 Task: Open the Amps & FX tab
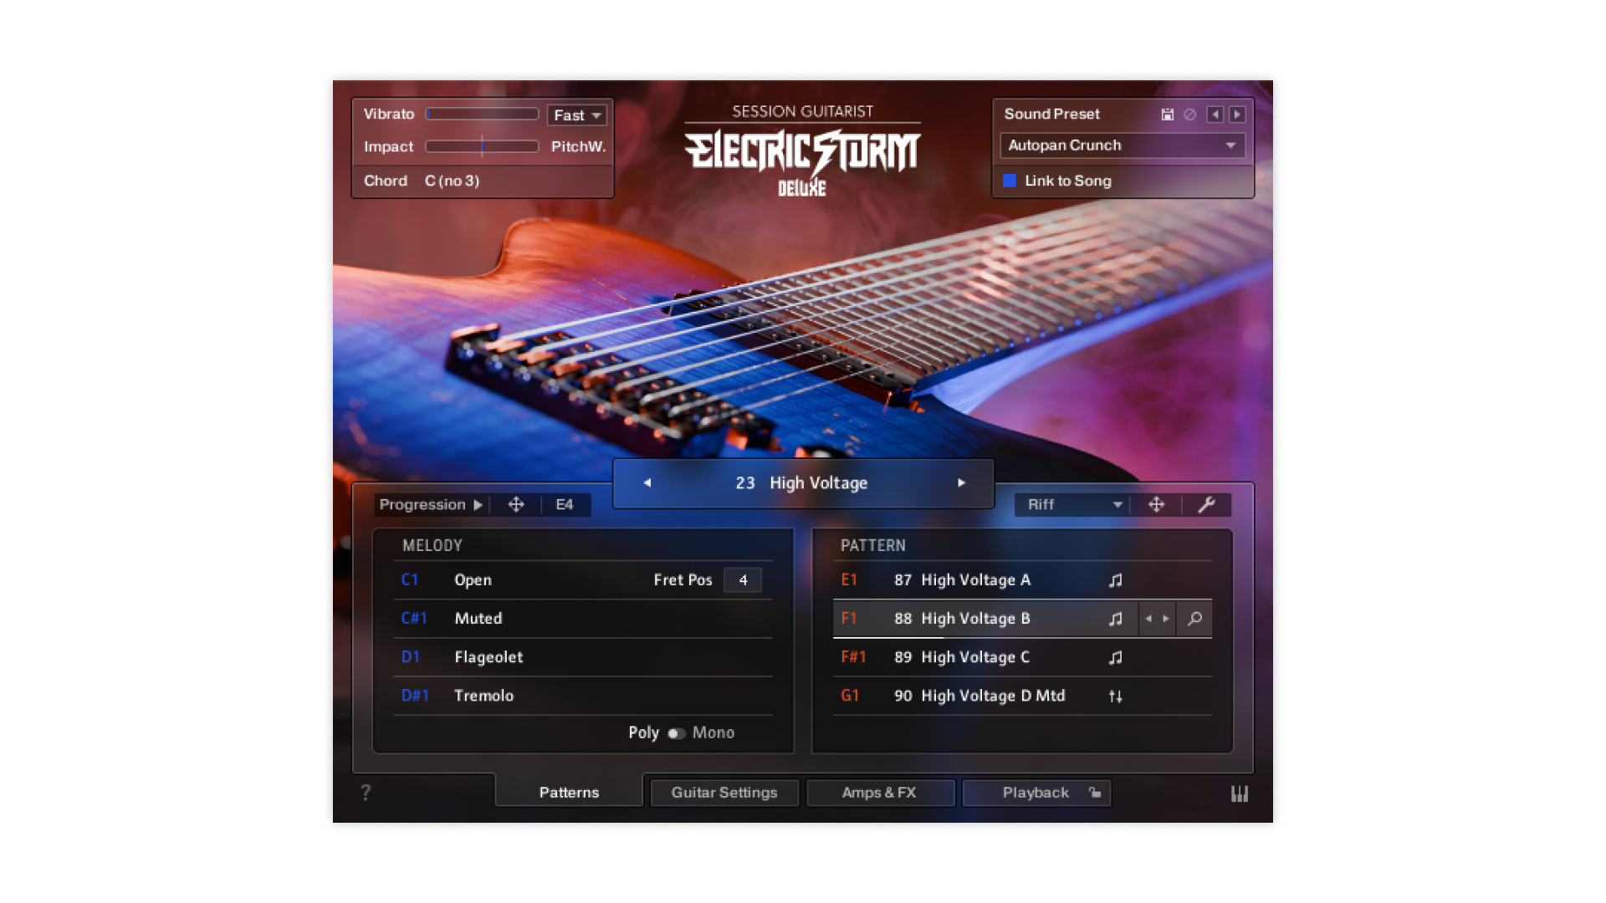pos(880,793)
